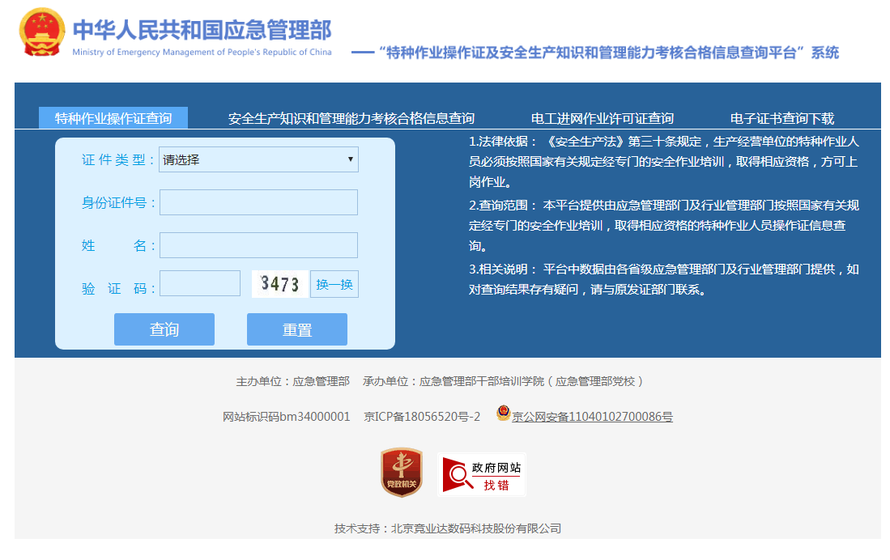Open the 电子证书查询下载 tab
This screenshot has height=560, width=890.
point(782,119)
